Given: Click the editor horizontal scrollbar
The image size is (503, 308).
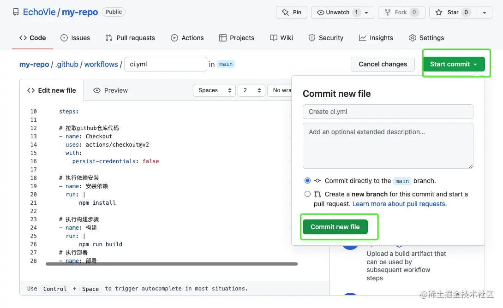Looking at the screenshot, I should [172, 264].
